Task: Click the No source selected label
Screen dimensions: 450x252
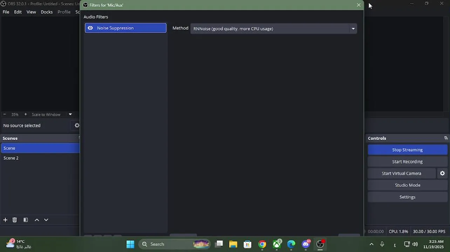Action: (x=22, y=125)
